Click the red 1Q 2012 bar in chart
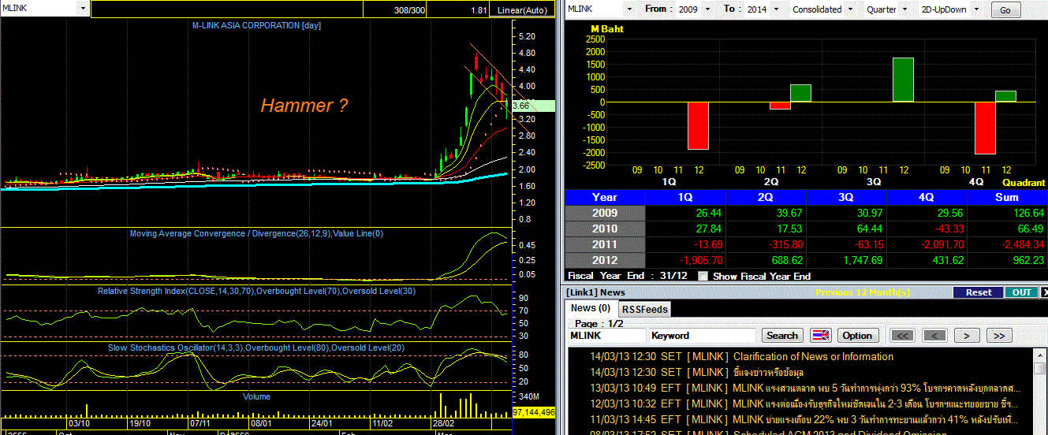Viewport: 1048px width, 435px height. tap(699, 125)
